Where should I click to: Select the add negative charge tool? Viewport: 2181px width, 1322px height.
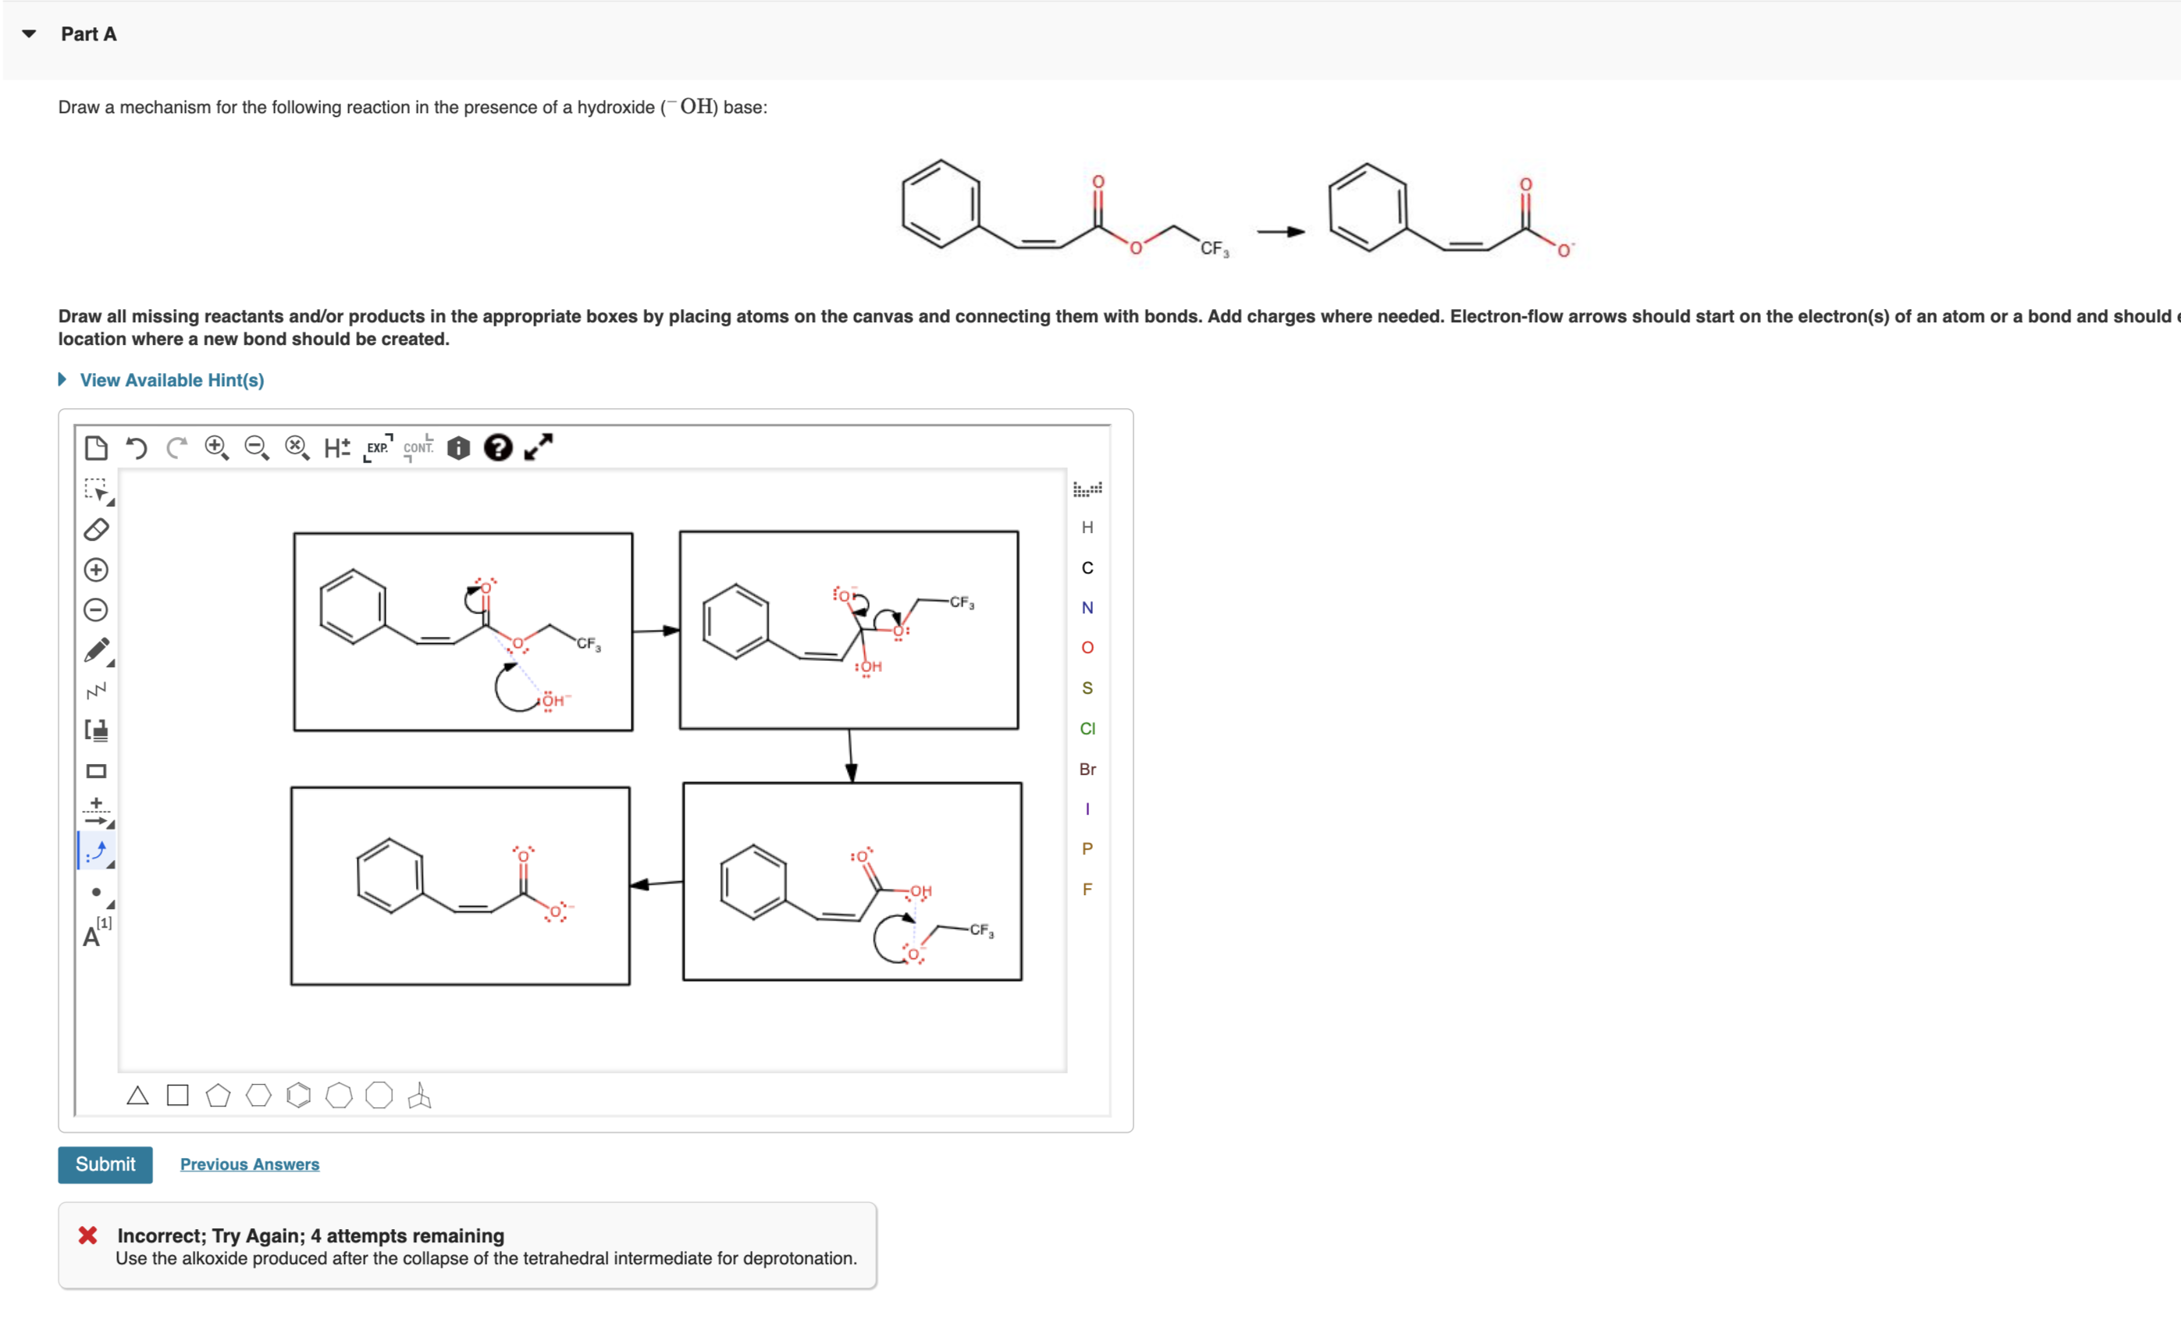click(95, 609)
